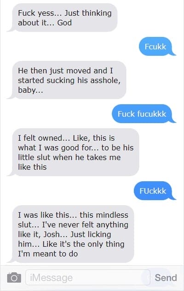Tap the blue "FUckkk" reply bubble
The image size is (184, 291).
(155, 190)
